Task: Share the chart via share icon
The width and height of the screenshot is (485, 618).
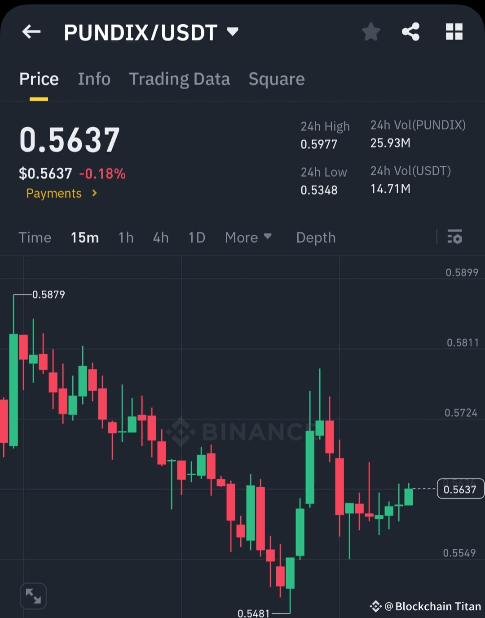Action: pos(410,31)
